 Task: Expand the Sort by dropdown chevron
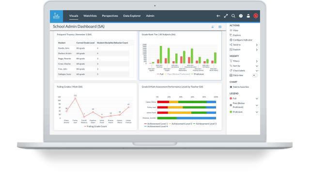pos(257,66)
